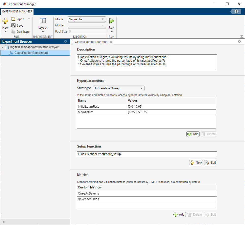
Task: Start the experiment with the green Run icon
Action: (111, 21)
